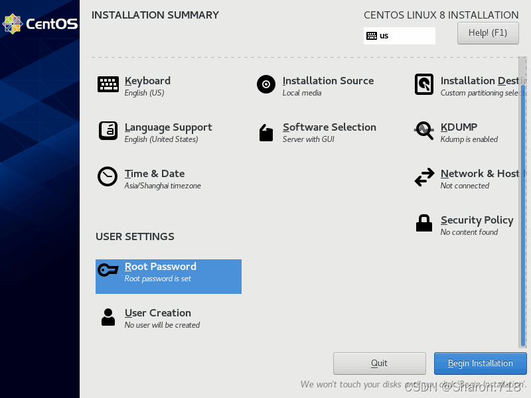Click the Time & Date clock icon

coord(108,176)
